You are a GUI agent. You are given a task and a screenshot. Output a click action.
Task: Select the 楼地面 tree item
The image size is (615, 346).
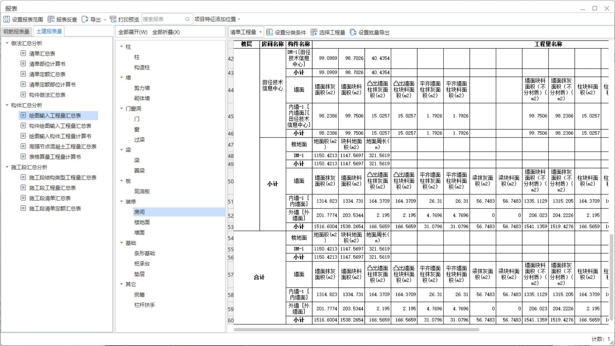point(142,222)
